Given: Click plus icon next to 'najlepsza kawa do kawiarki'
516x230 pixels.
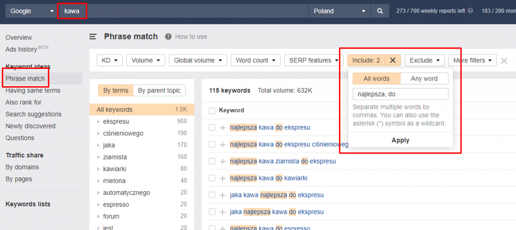Looking at the screenshot, I should click(222, 178).
